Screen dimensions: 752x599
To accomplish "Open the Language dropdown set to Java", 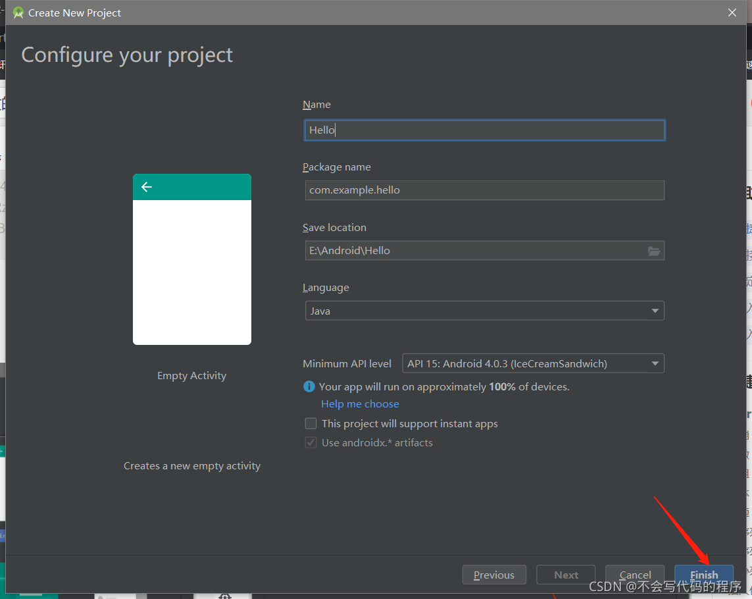I will coord(484,311).
